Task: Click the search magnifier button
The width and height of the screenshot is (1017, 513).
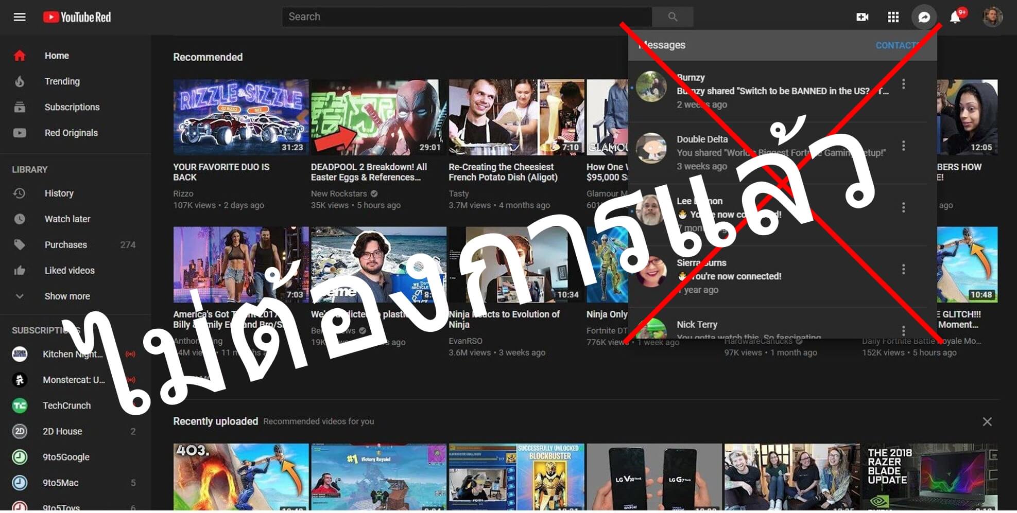Action: tap(673, 17)
